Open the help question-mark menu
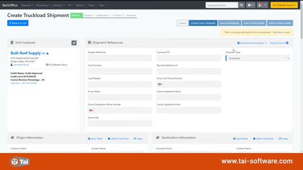 [x=250, y=5]
